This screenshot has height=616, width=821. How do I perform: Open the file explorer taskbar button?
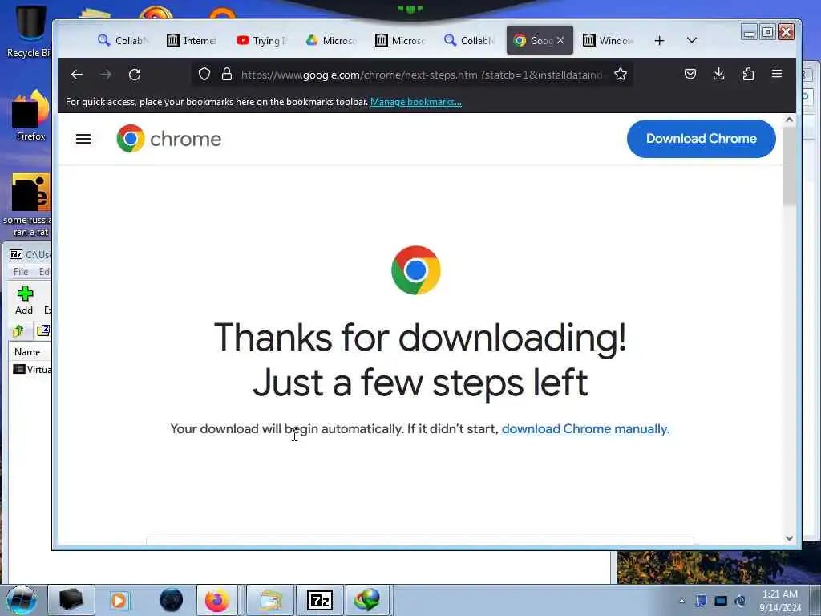[269, 600]
